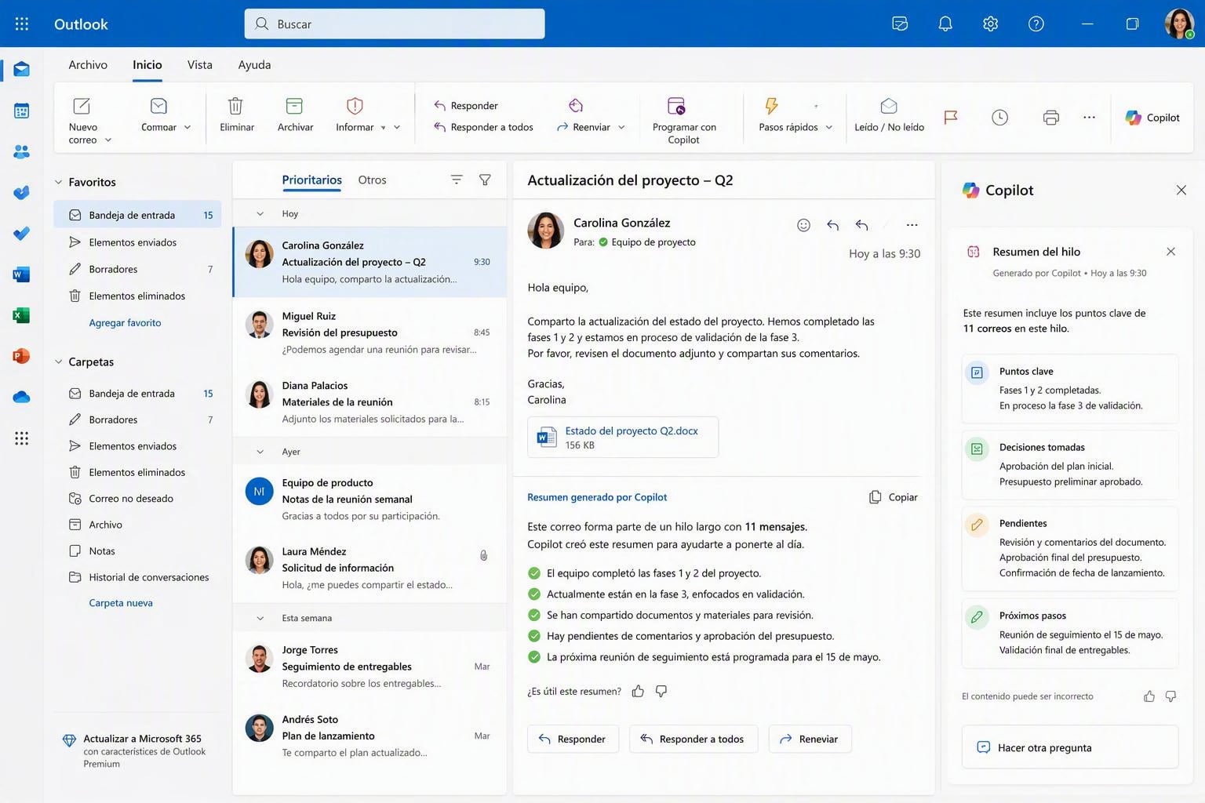Image resolution: width=1205 pixels, height=803 pixels.
Task: Click the Copiar summary button
Action: click(894, 497)
